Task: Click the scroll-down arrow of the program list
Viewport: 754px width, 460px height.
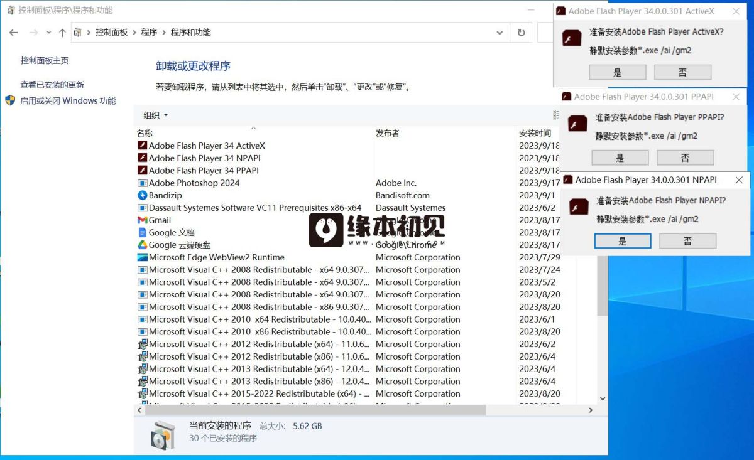Action: tap(603, 398)
